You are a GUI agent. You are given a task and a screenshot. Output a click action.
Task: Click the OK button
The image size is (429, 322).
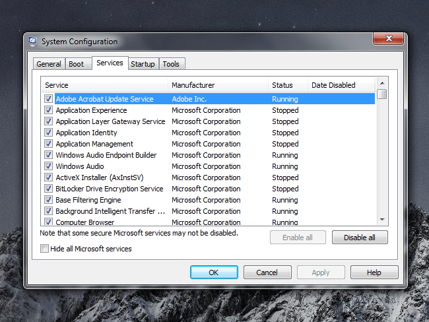click(x=214, y=273)
